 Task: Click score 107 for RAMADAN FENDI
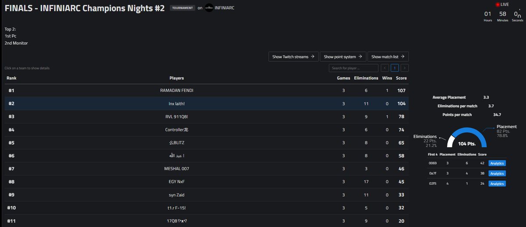click(x=402, y=90)
